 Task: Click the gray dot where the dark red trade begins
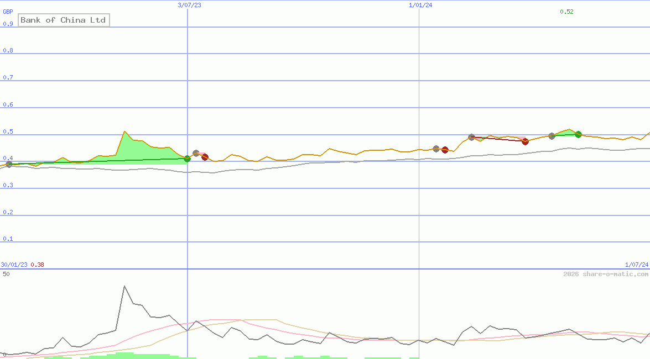pyautogui.click(x=471, y=136)
